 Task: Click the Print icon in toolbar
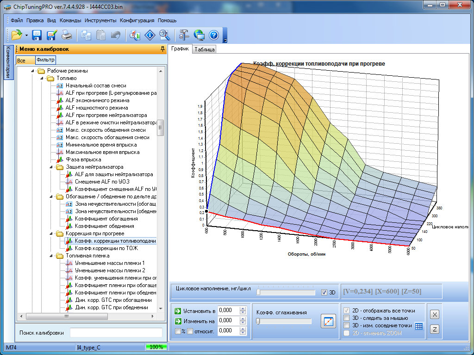(67, 35)
